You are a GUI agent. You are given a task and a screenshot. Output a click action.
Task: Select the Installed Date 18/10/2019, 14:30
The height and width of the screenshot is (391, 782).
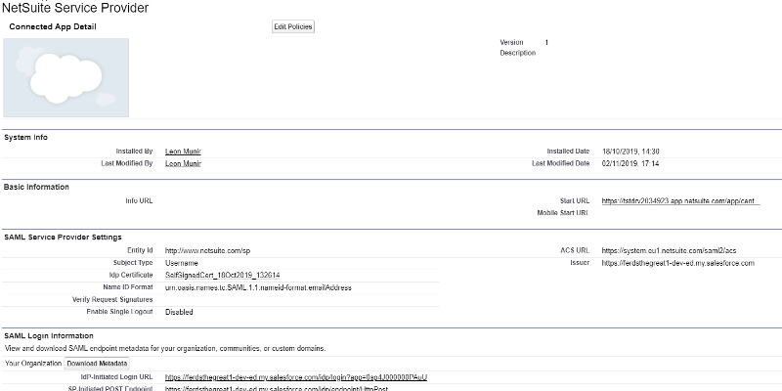click(x=630, y=152)
